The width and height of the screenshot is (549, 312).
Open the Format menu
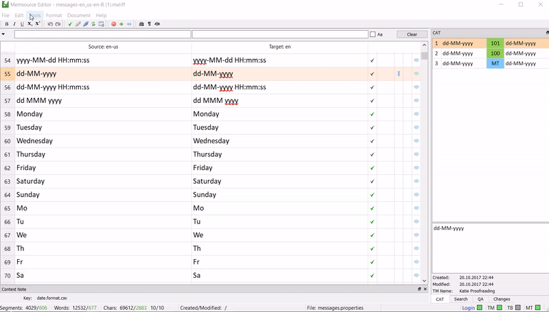(54, 15)
